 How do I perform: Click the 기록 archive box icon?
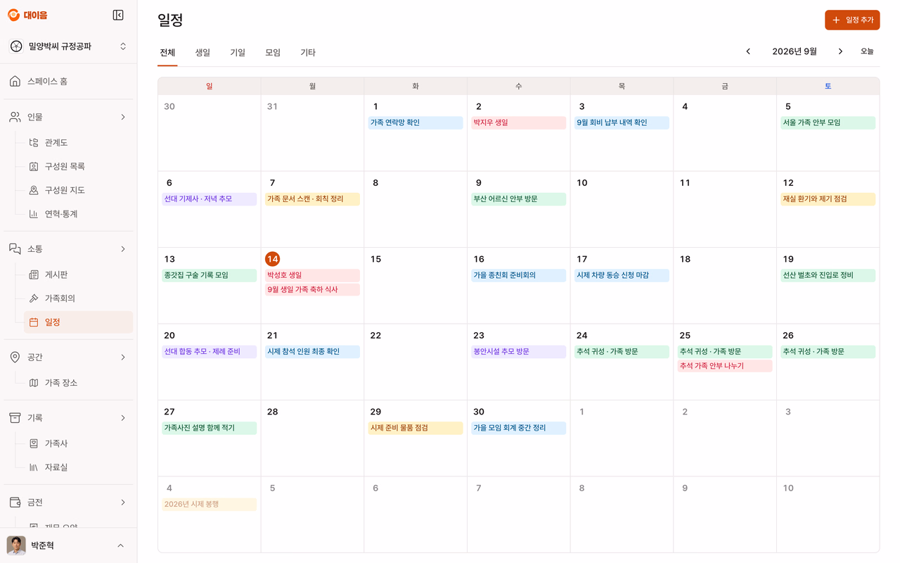15,418
